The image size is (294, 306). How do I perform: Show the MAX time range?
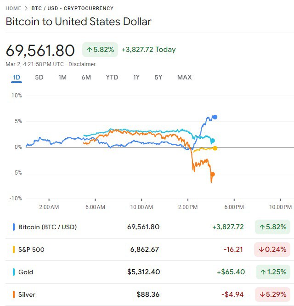tap(184, 77)
